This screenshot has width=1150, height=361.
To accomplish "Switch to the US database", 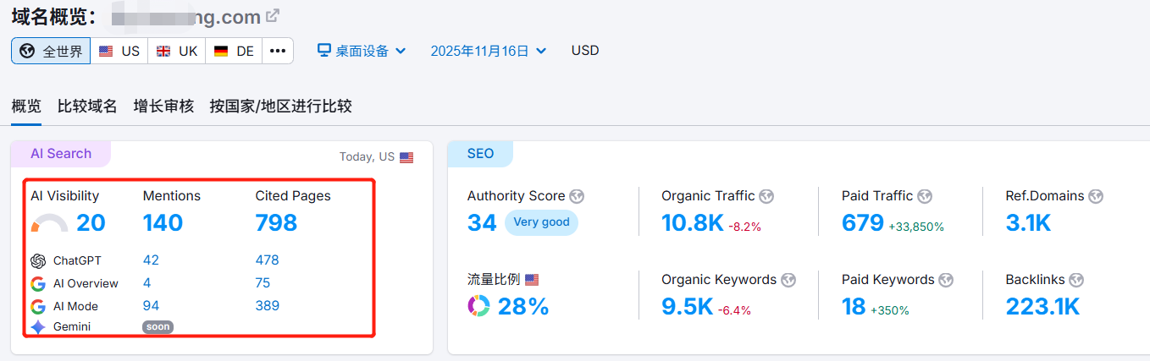I will click(119, 51).
